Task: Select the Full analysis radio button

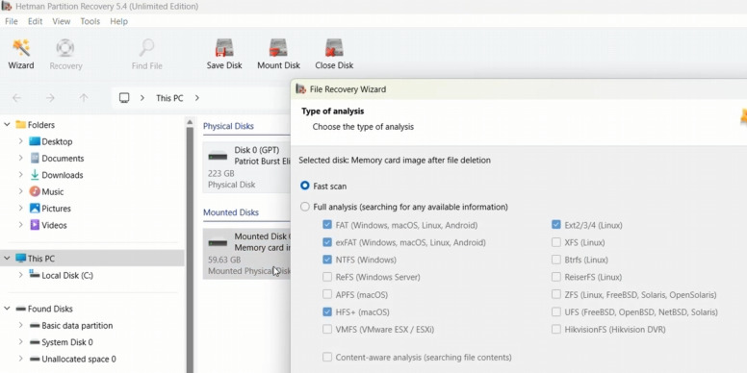Action: 305,207
